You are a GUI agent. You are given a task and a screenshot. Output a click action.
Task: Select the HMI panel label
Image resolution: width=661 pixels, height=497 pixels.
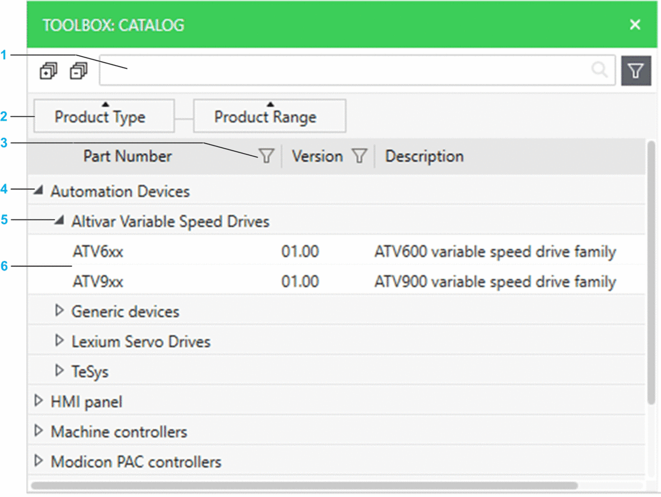coord(86,402)
